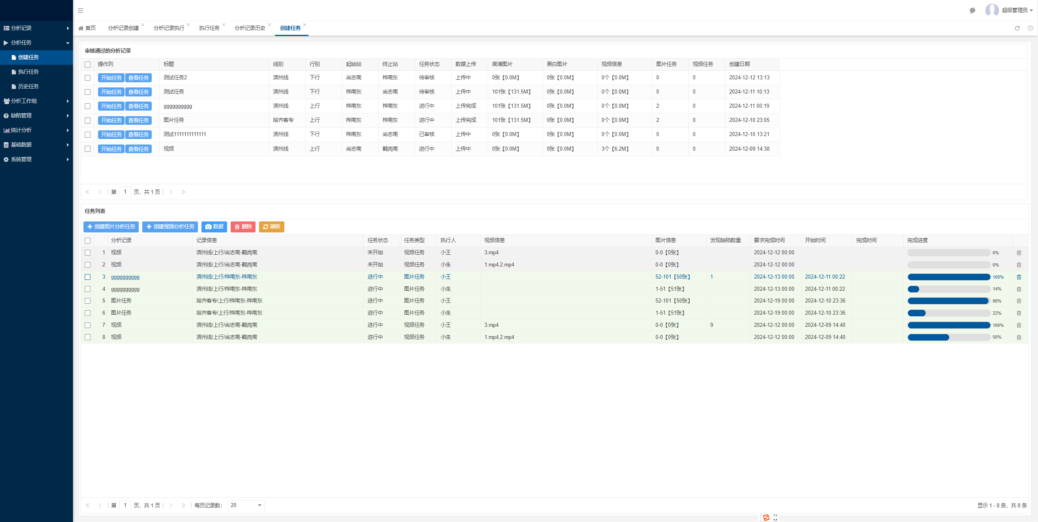Image resolution: width=1038 pixels, height=522 pixels.
Task: Close the 创建任务 tab
Action: (305, 25)
